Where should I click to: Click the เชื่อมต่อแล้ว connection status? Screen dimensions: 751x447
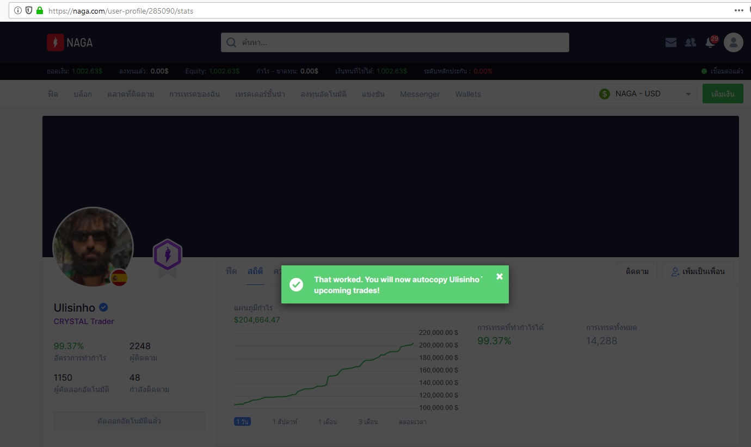click(x=722, y=71)
